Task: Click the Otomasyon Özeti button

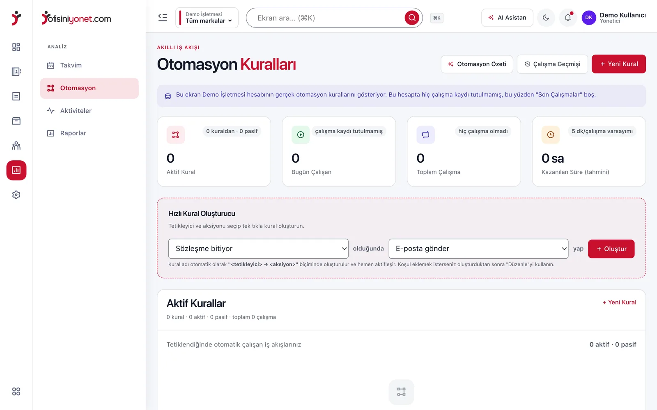Action: click(477, 64)
